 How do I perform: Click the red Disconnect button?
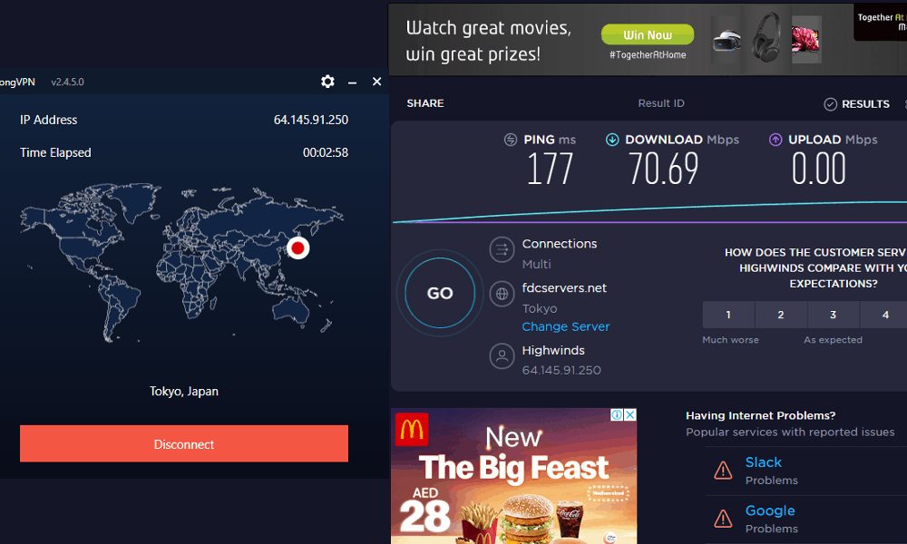pos(184,443)
